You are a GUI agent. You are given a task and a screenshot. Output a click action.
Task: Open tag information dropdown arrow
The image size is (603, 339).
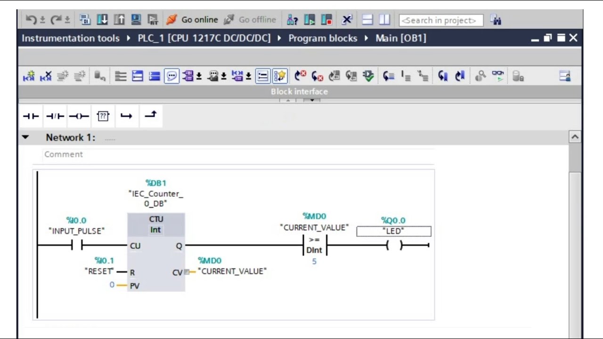[224, 76]
